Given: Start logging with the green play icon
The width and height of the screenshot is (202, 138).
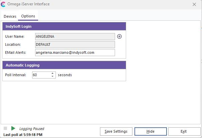Looking at the screenshot, I should (13, 129).
